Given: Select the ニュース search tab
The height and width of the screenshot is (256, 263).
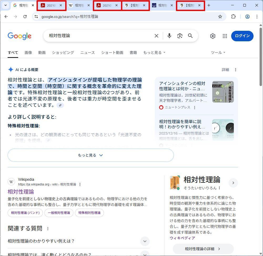Looking at the screenshot, I should (88, 53).
